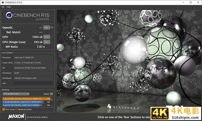202x121 pixels.
Task: Click the empty Info input field
Action: click(33, 83)
